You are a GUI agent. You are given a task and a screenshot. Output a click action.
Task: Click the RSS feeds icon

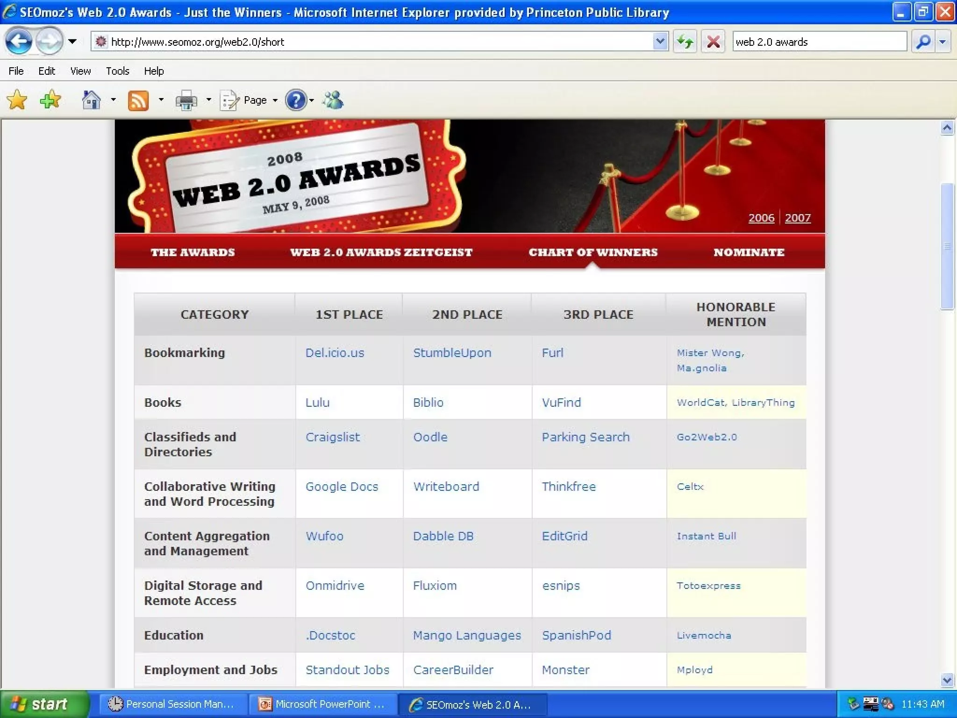point(138,101)
